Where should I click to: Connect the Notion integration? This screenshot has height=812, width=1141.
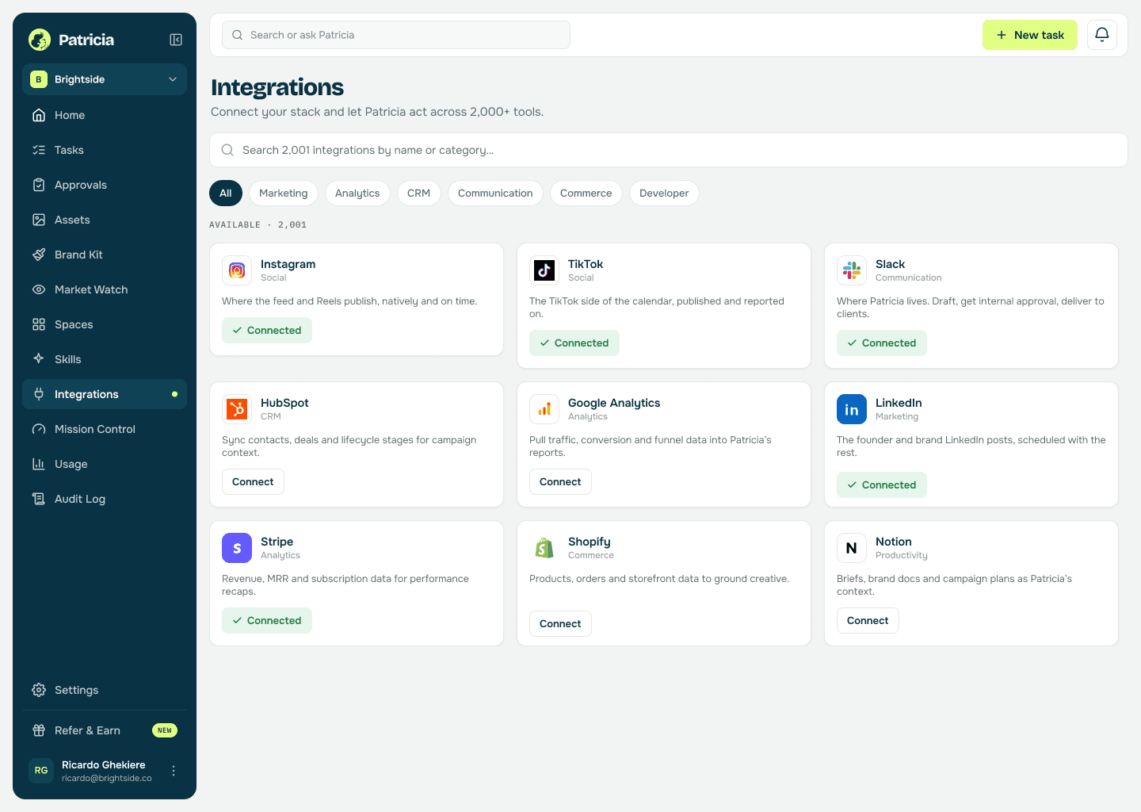click(868, 621)
